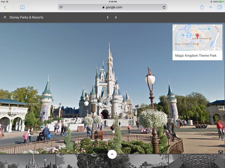Go to previous photo with left chevron

(x=108, y=17)
